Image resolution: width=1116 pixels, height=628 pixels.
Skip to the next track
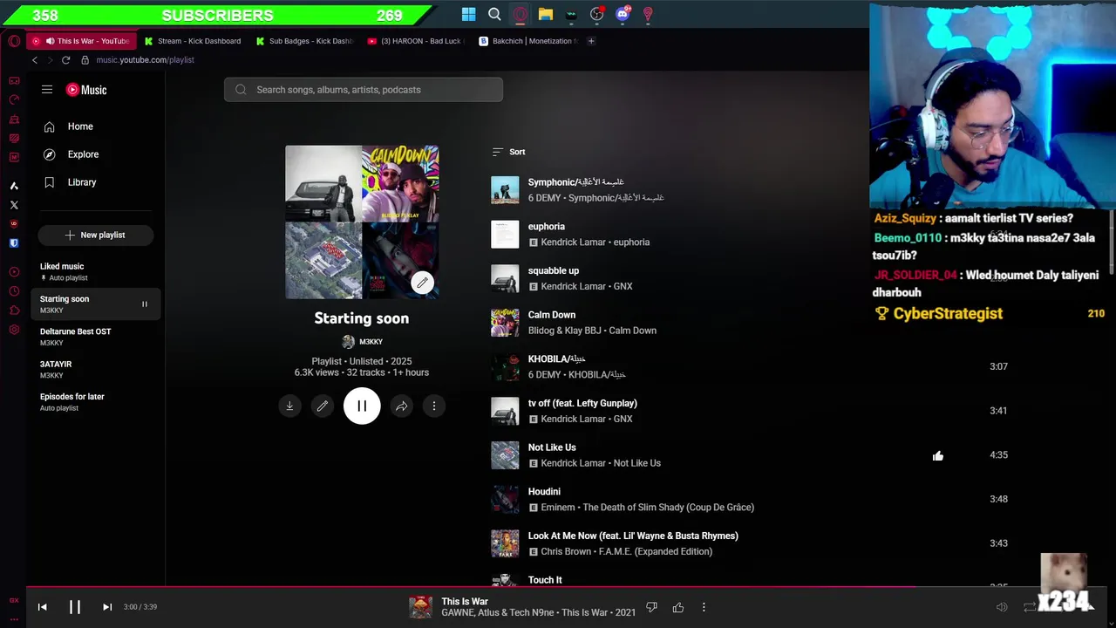click(107, 607)
